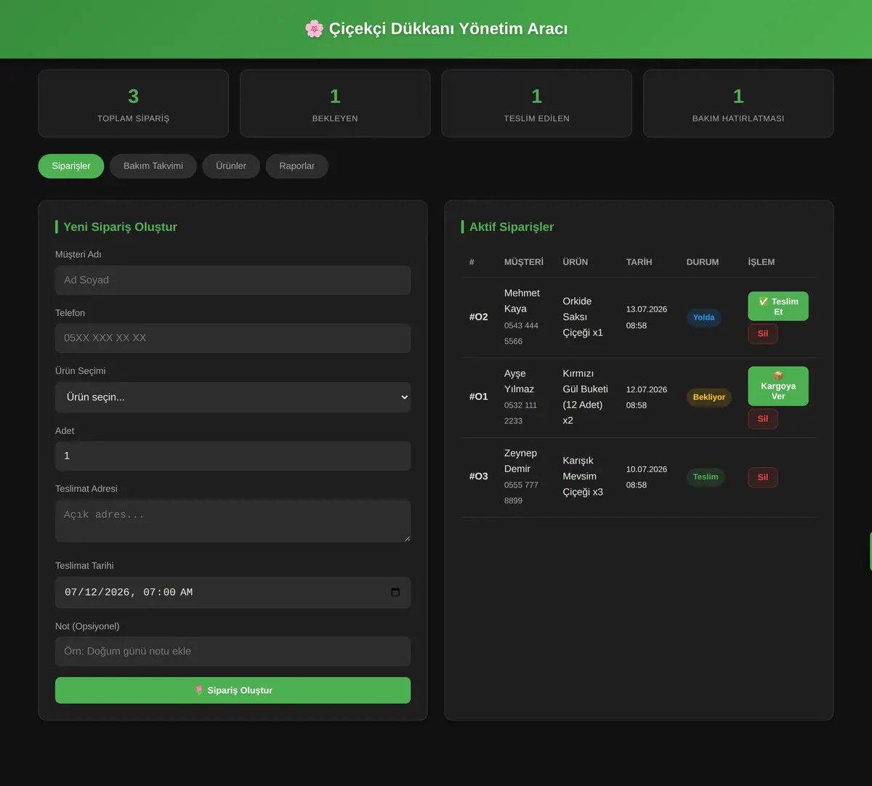Click the Bekleyen stat card

tap(335, 103)
